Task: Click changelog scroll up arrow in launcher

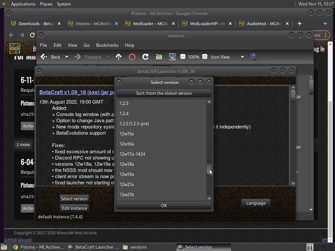Action: click(x=293, y=88)
